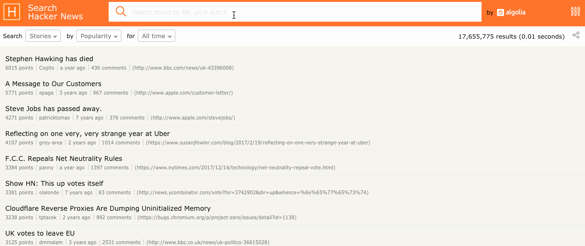View 1397 comments on F.C.C. story
Viewport: 585px width, 246px height.
click(x=110, y=167)
